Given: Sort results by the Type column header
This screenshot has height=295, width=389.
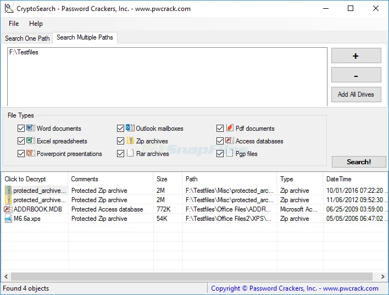Looking at the screenshot, I should (x=300, y=179).
